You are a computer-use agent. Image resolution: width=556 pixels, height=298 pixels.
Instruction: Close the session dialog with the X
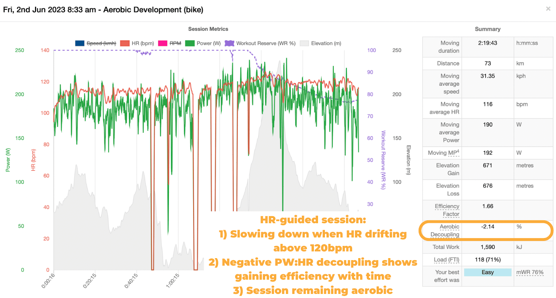[x=548, y=9]
